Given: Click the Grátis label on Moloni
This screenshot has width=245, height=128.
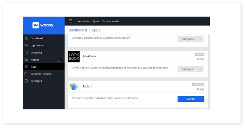Looking at the screenshot, I should pos(201,89).
